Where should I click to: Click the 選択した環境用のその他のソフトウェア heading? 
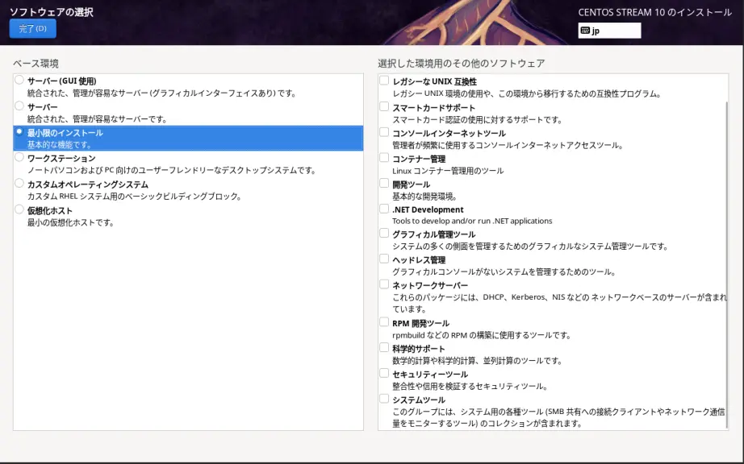462,64
